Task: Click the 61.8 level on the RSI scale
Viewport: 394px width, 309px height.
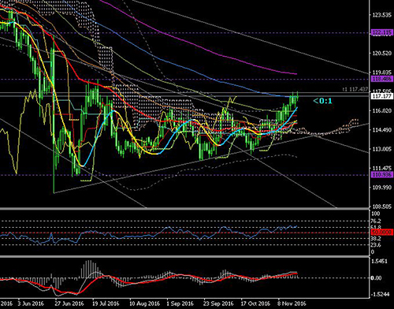Action: 376,227
